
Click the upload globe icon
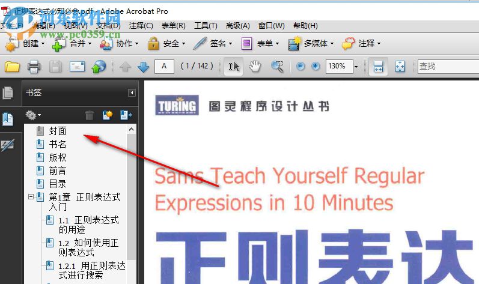click(99, 67)
